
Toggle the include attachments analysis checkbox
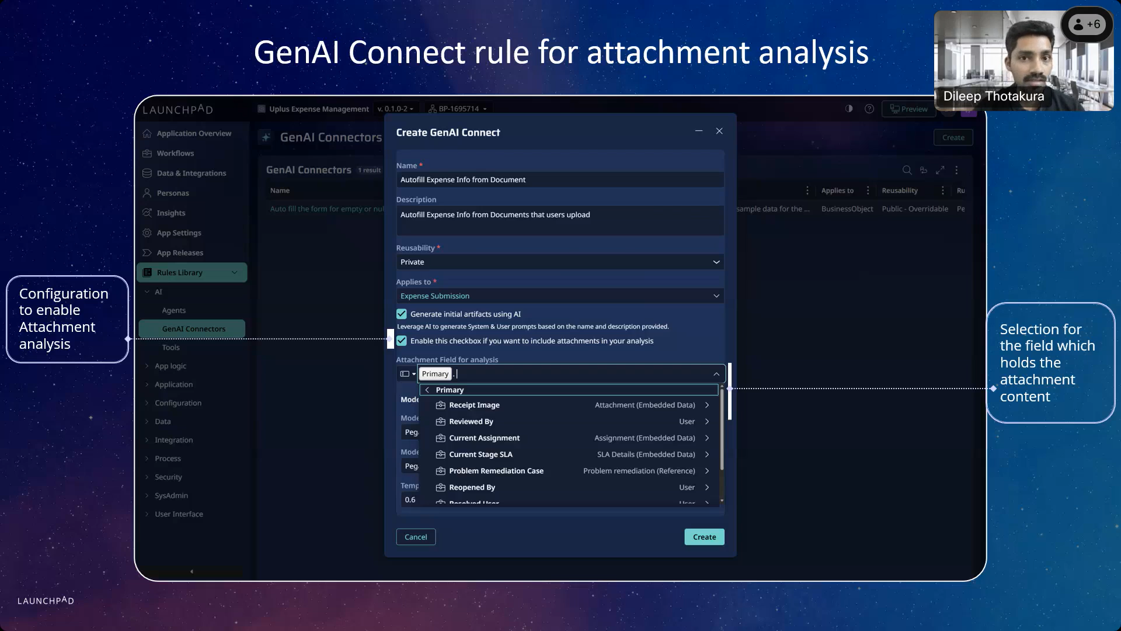[x=402, y=341]
